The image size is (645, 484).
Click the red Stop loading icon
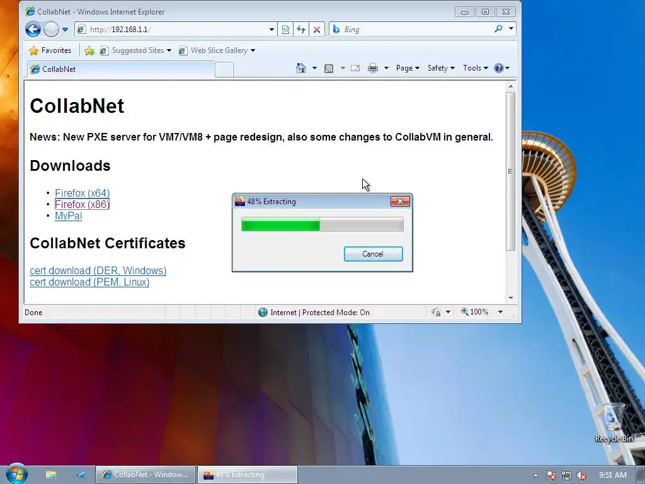tap(317, 30)
